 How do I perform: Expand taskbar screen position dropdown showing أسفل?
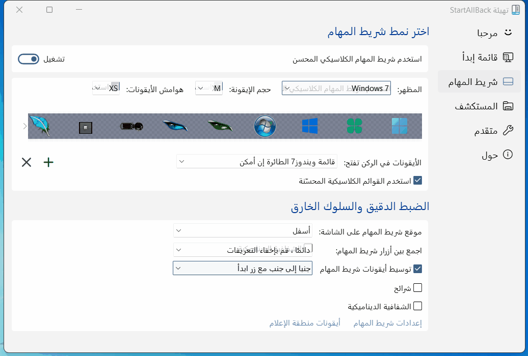click(243, 231)
